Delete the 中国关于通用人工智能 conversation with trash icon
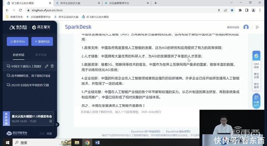This screenshot has height=146, width=267. 52,66
